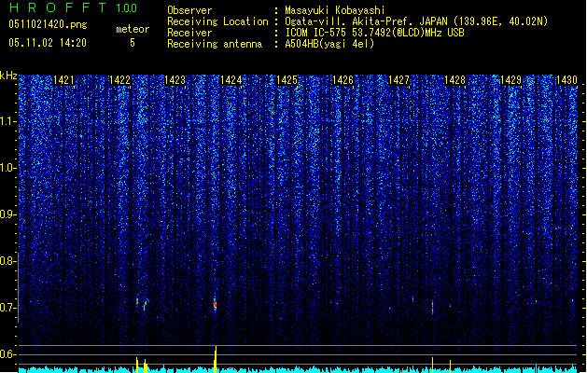The image size is (587, 373).
Task: Click the taller yellow power spike between 1427 and 1428
Action: pyautogui.click(x=432, y=365)
